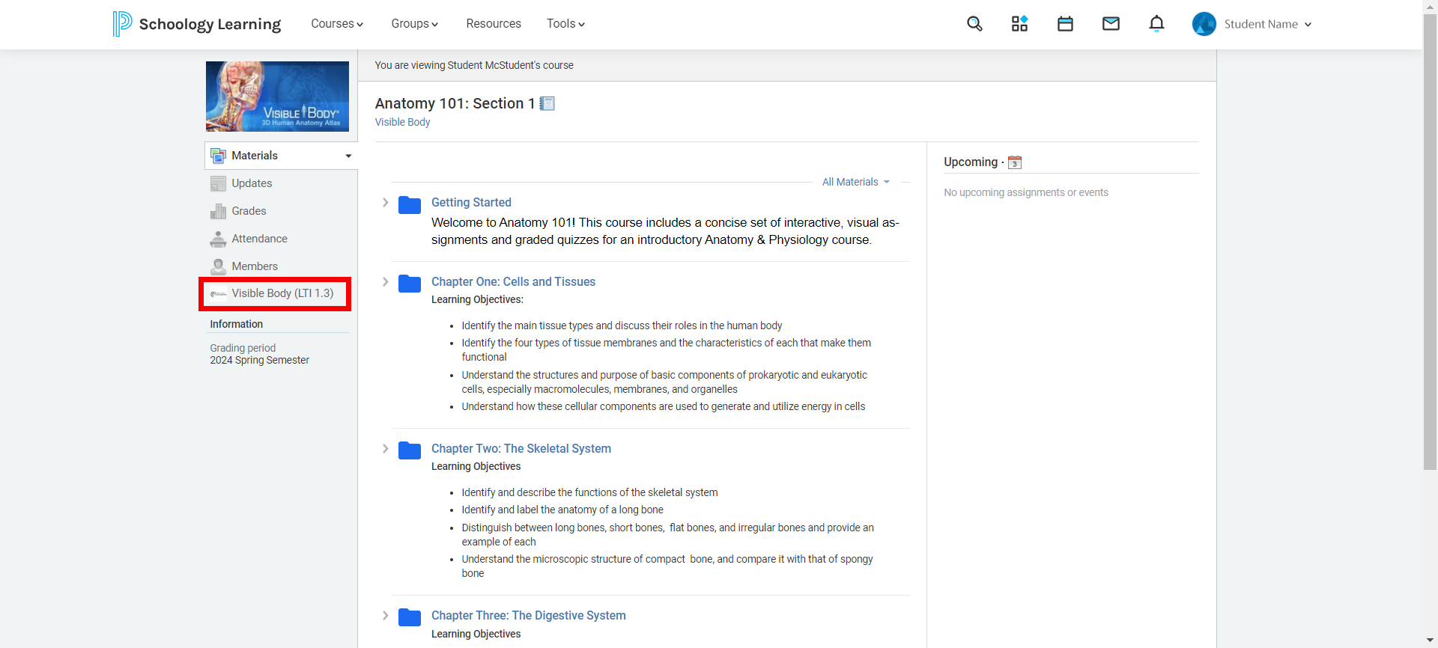Viewport: 1438px width, 648px height.
Task: Open the All Materials filter dropdown
Action: (x=856, y=182)
